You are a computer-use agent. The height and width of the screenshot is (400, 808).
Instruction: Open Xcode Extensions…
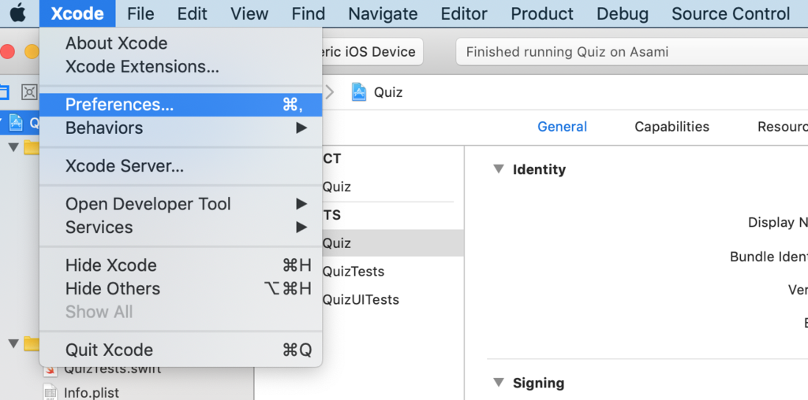pos(181,67)
